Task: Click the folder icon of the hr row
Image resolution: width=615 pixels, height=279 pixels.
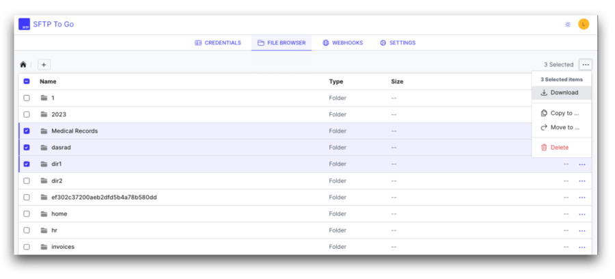Action: 44,230
